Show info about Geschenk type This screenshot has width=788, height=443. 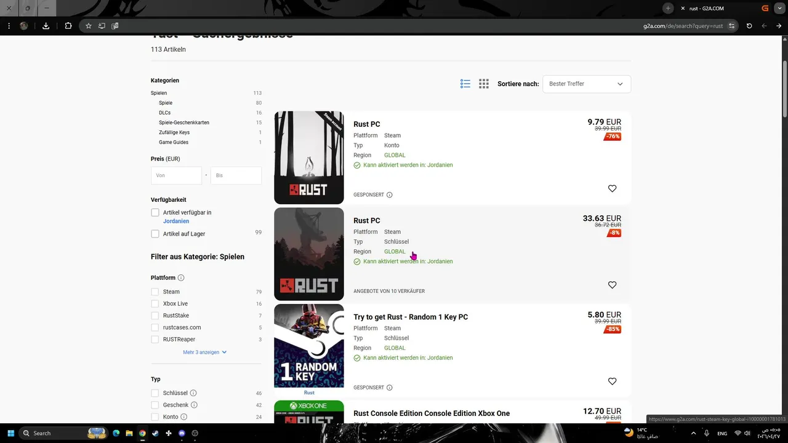click(x=194, y=405)
